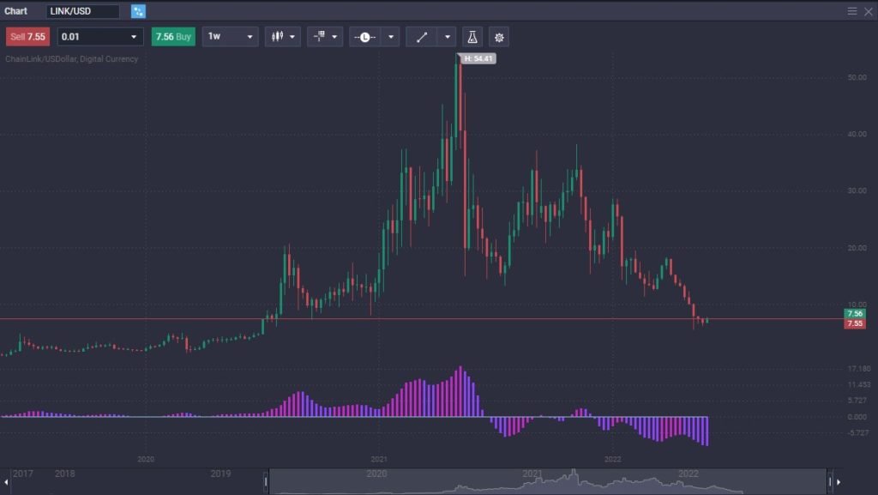
Task: Open the drawing tools dropdown arrow
Action: pos(447,37)
